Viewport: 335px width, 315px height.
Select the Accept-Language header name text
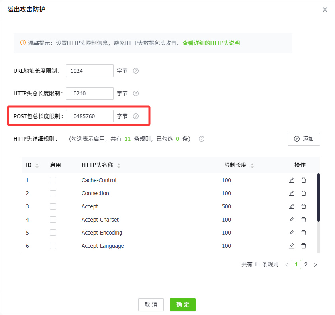(x=103, y=246)
